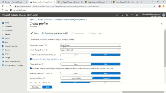This screenshot has width=166, height=93.
Task: Open the Home sidebar icon
Action: [x=3, y=23]
